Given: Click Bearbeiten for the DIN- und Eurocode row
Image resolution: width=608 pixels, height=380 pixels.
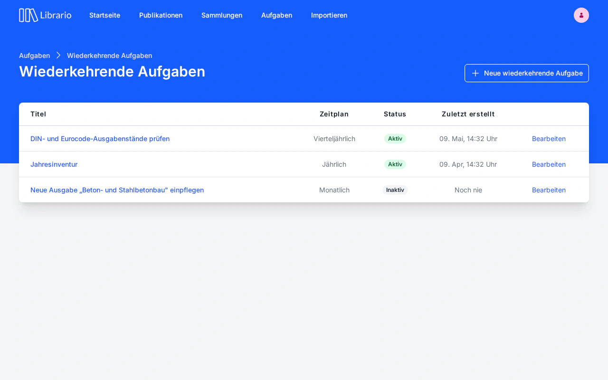Looking at the screenshot, I should 549,139.
